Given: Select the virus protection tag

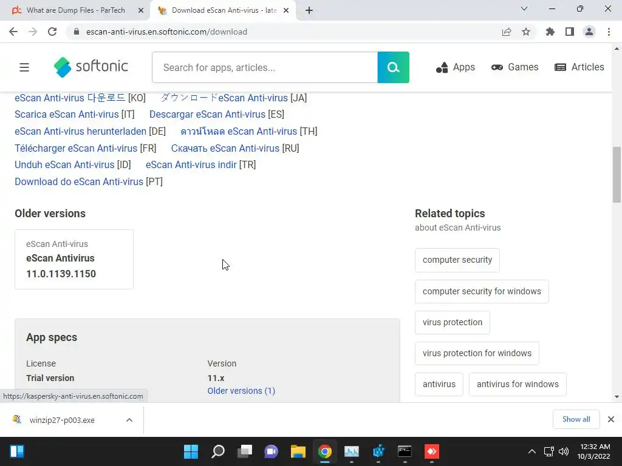Looking at the screenshot, I should click(x=452, y=323).
